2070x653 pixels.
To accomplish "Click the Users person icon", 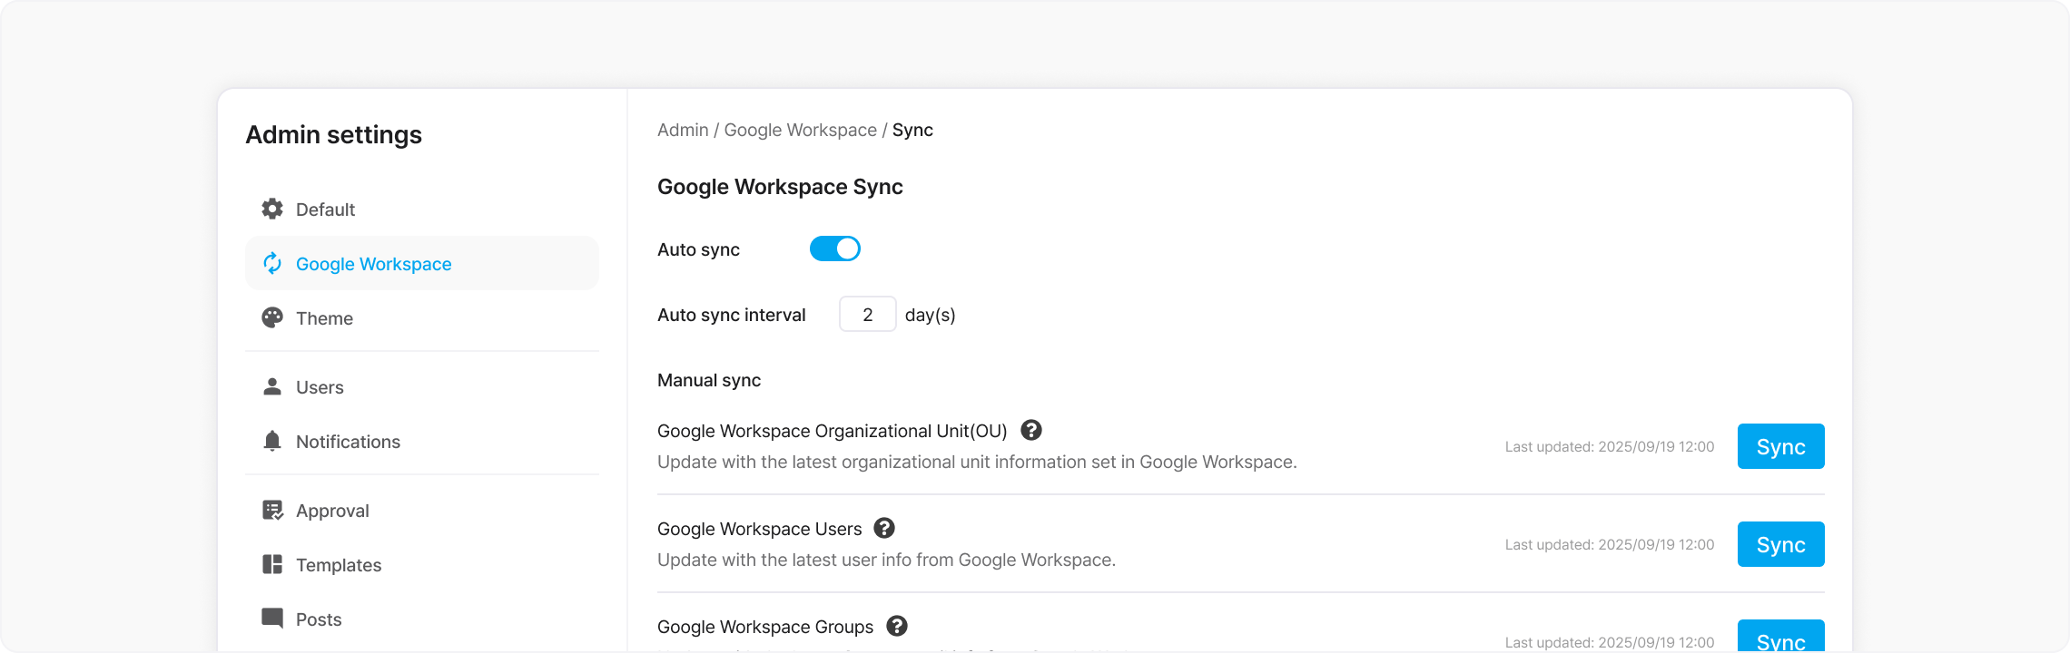I will click(x=272, y=386).
